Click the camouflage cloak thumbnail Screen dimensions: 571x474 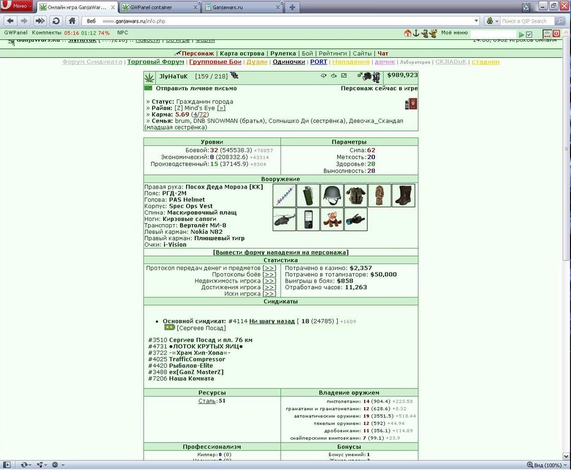click(x=379, y=195)
